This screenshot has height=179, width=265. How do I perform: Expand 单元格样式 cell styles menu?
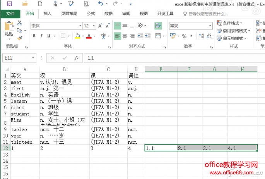(x=231, y=38)
